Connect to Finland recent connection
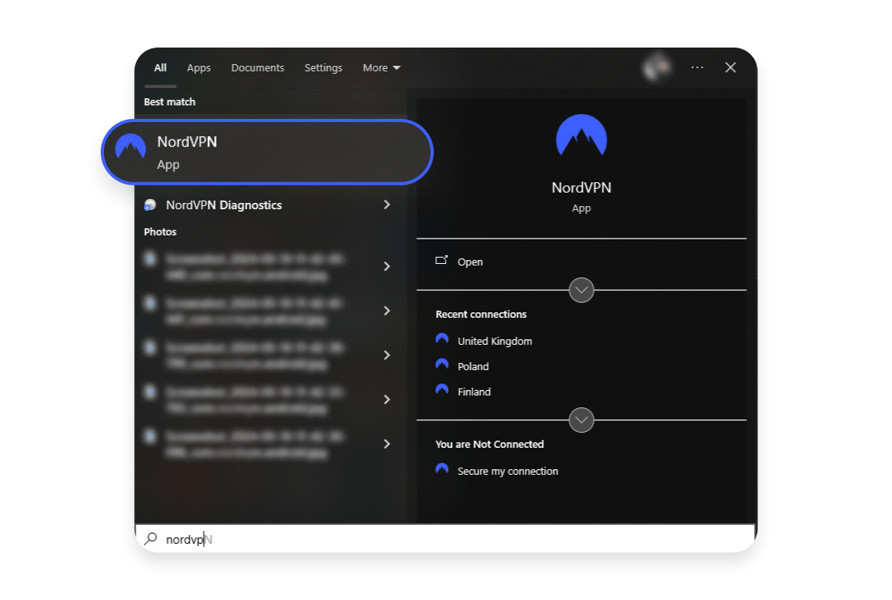Image resolution: width=892 pixels, height=600 pixels. pos(474,392)
